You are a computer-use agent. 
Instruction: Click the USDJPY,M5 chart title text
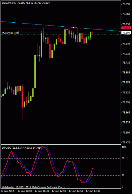(9, 3)
